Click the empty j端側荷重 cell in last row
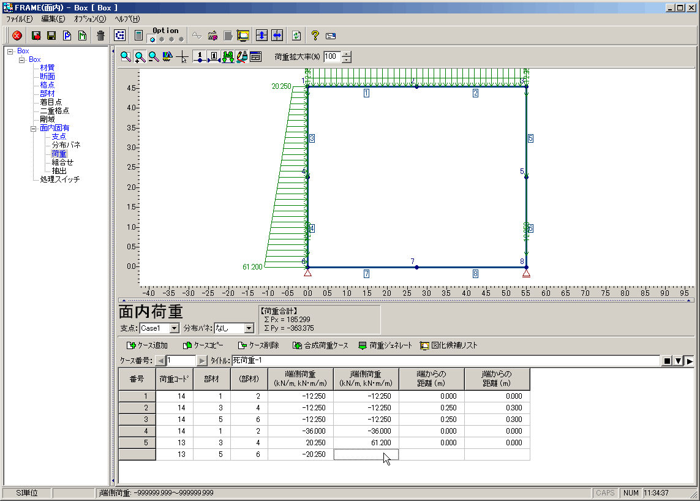Viewport: 700px width, 501px height. pos(366,454)
